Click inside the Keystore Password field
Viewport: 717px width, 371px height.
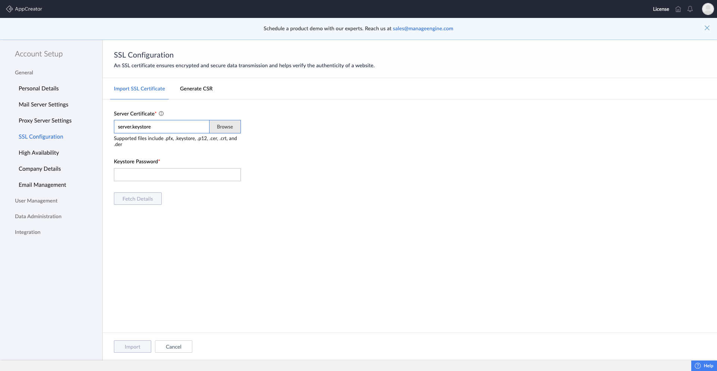(x=177, y=174)
